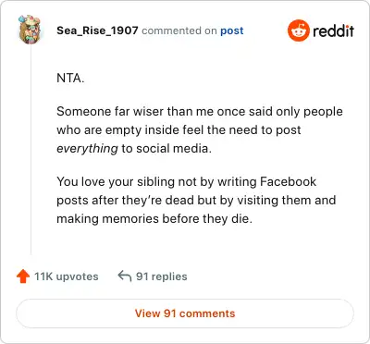Open Sea_Rise_1907's avatar image
The image size is (370, 344).
tap(30, 30)
